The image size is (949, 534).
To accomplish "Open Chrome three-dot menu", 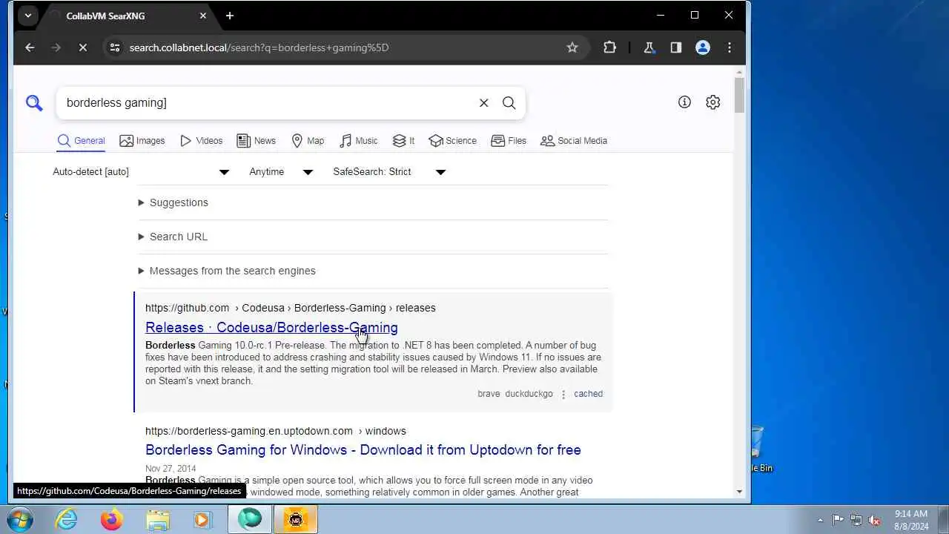I will pyautogui.click(x=730, y=47).
